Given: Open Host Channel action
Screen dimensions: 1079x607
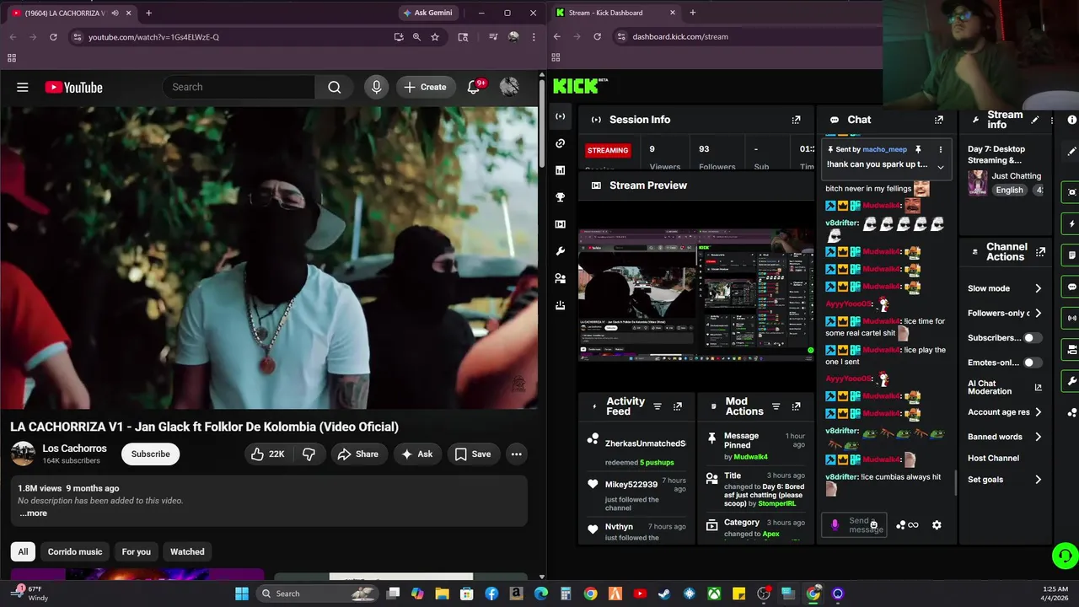Looking at the screenshot, I should [993, 458].
